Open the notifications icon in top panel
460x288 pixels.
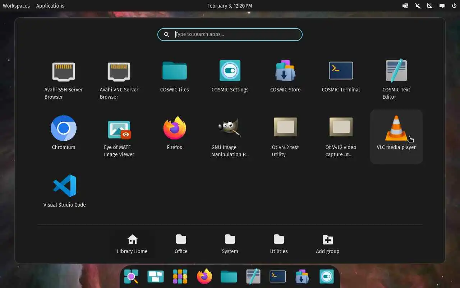442,6
